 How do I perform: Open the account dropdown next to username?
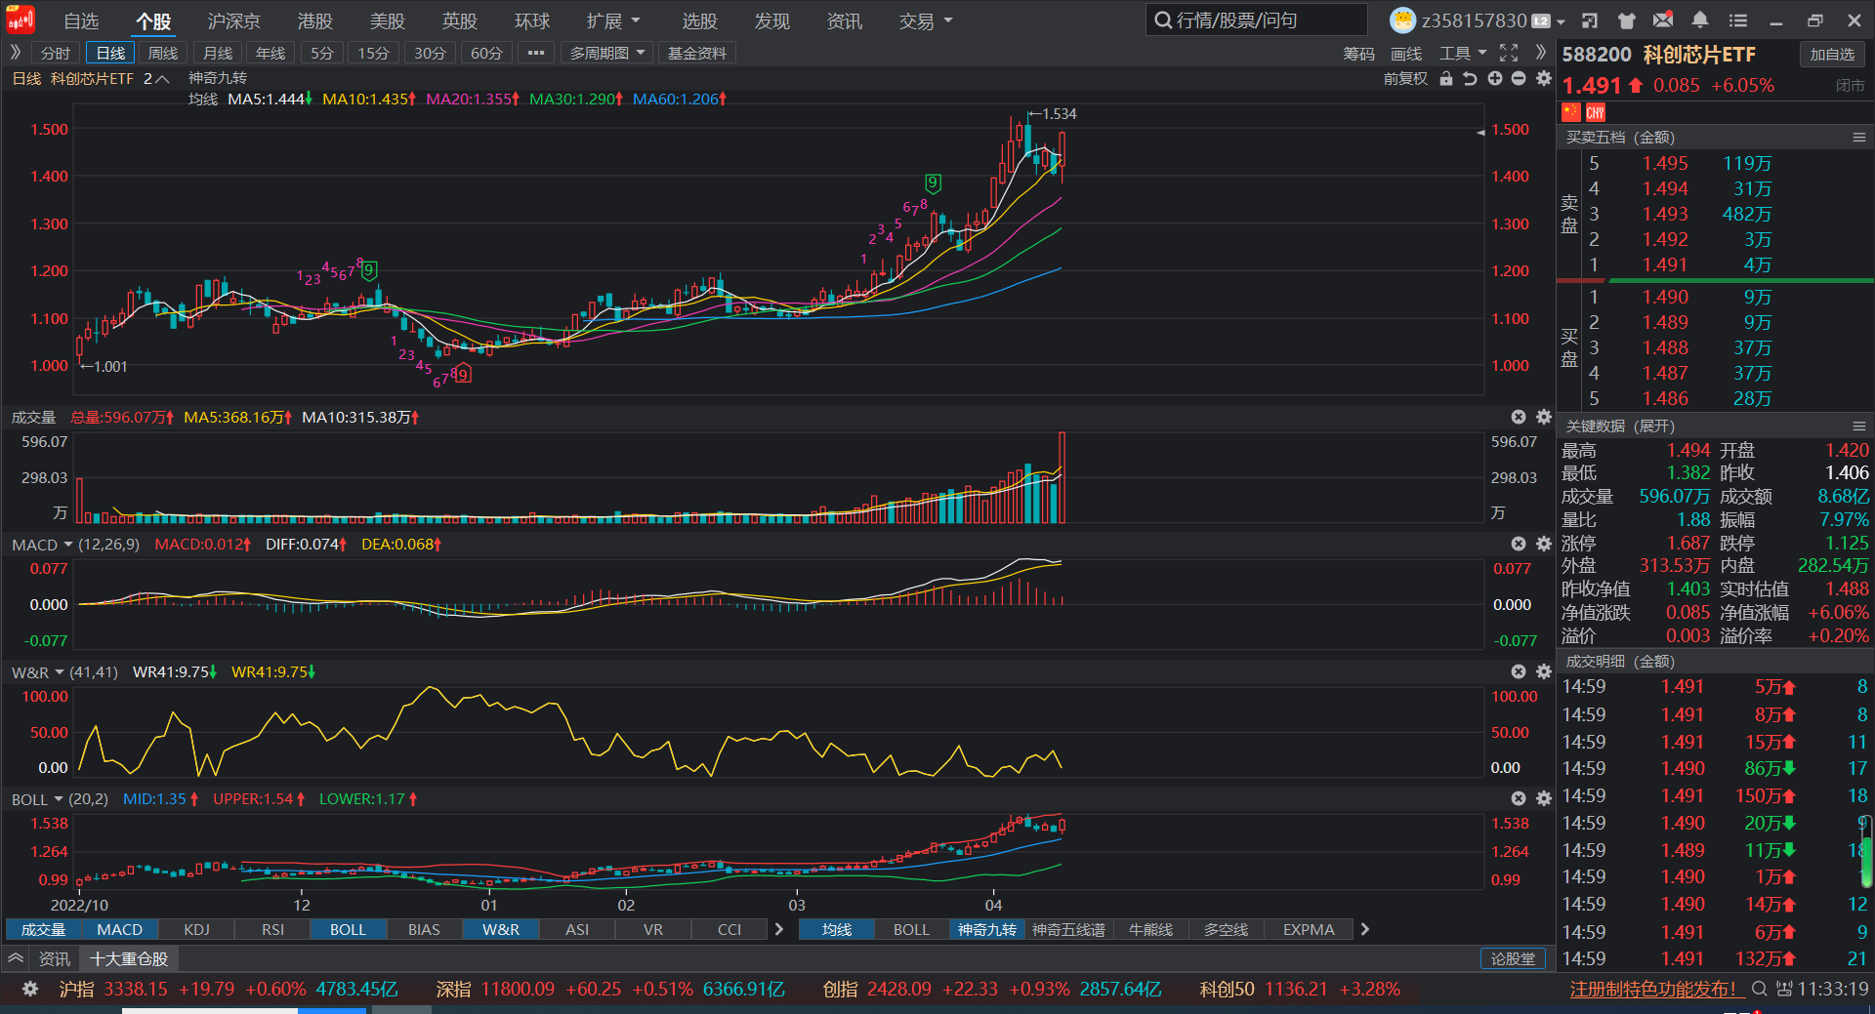click(1561, 21)
